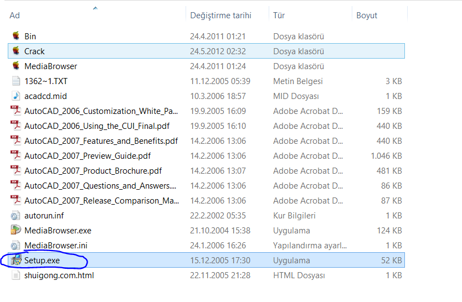Click the file name MediaBrowser.ini
The height and width of the screenshot is (302, 462).
click(x=56, y=246)
